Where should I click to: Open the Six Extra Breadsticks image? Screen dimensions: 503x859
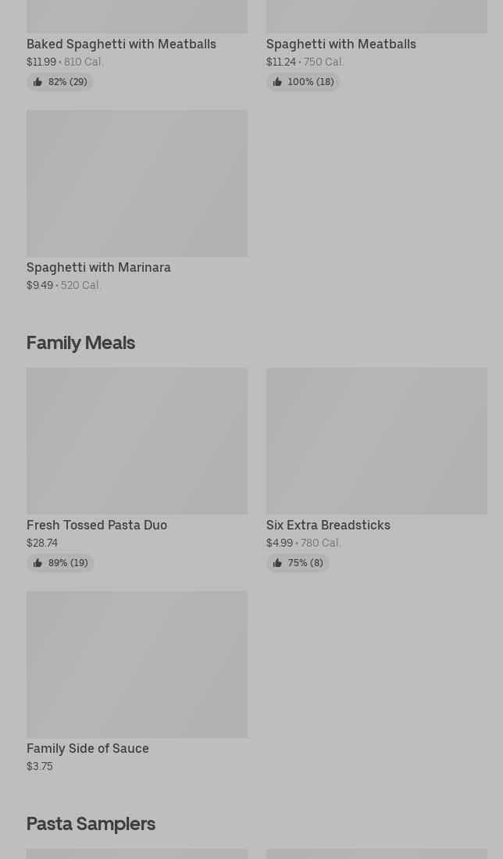(x=376, y=441)
